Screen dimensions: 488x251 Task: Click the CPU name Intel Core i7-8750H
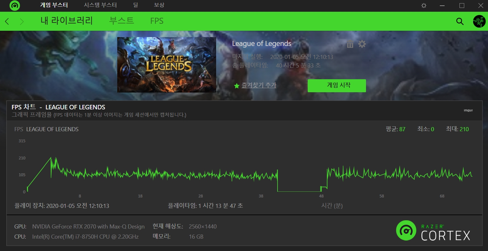point(85,237)
